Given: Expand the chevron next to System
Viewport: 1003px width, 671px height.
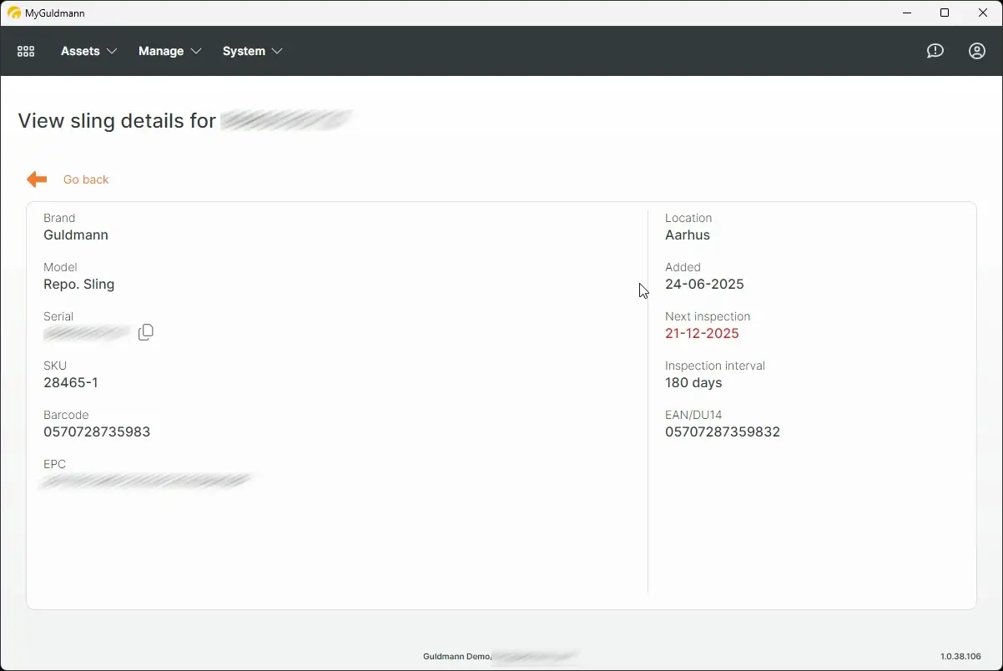Looking at the screenshot, I should click(x=277, y=52).
